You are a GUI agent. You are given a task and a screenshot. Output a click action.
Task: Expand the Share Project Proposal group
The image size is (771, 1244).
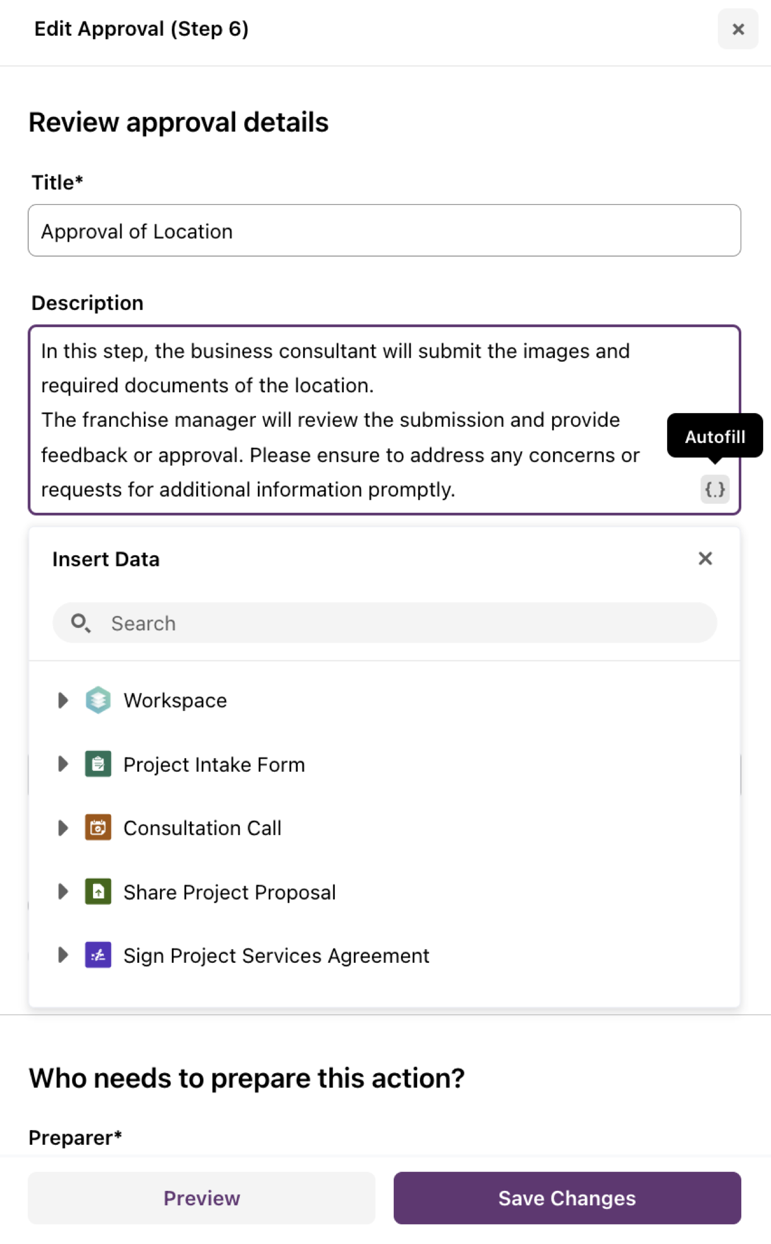pyautogui.click(x=63, y=892)
